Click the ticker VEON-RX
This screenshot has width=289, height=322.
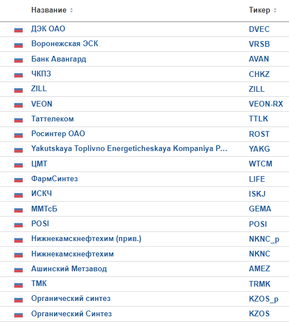coord(266,104)
